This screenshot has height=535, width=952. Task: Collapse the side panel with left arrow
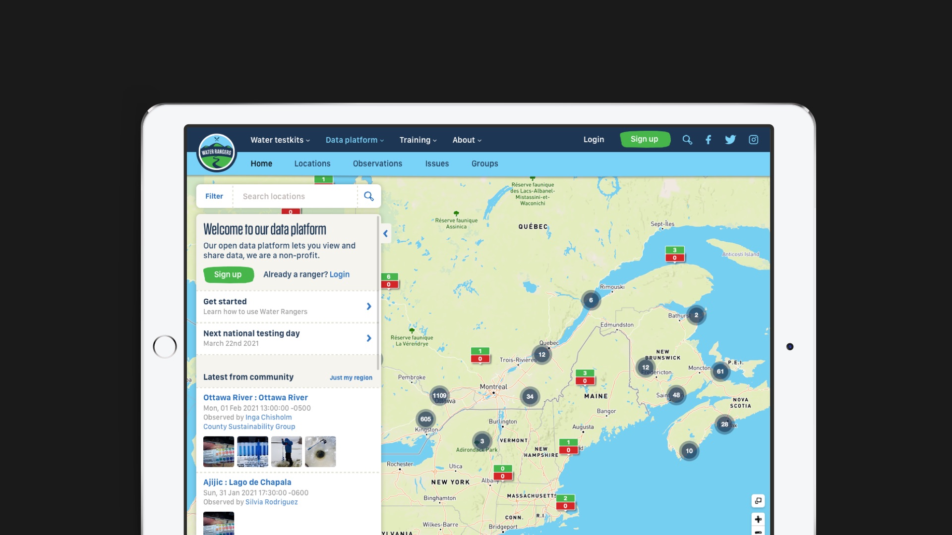(385, 233)
